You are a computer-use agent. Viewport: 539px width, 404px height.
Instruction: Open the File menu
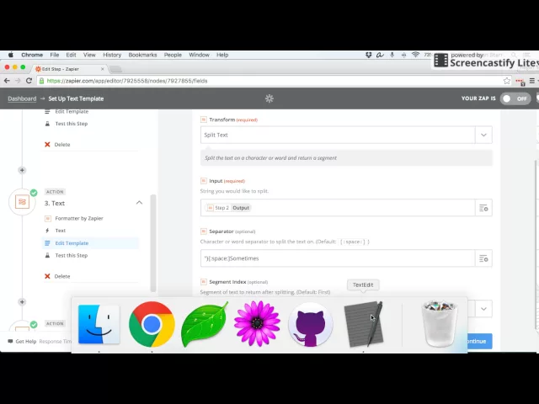pyautogui.click(x=54, y=55)
